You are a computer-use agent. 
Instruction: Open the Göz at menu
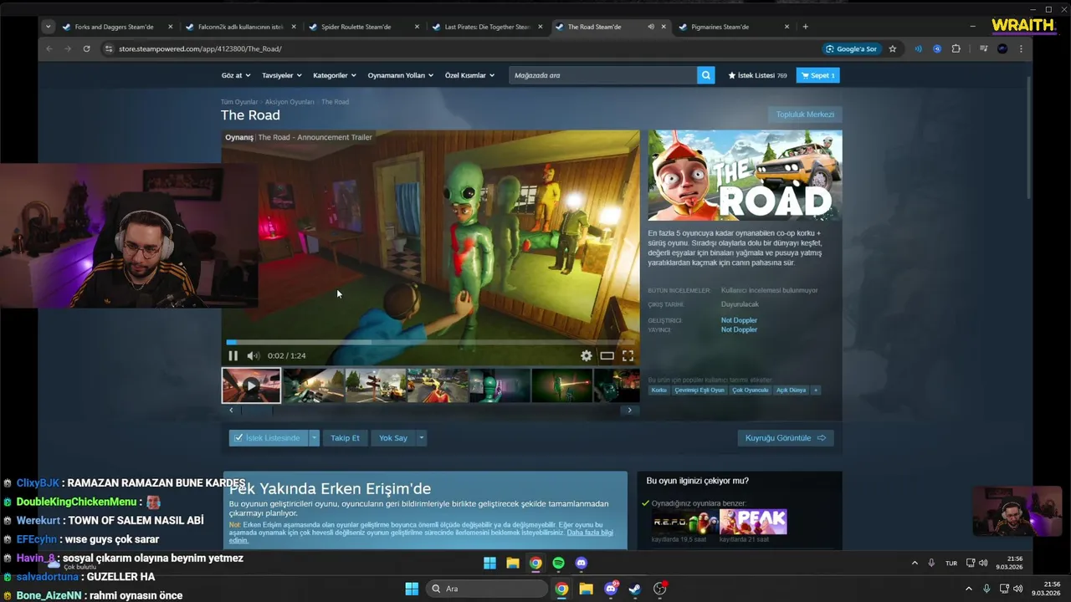coord(236,75)
